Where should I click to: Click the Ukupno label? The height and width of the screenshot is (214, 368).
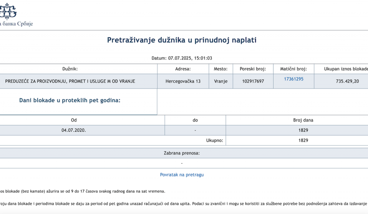point(215,140)
